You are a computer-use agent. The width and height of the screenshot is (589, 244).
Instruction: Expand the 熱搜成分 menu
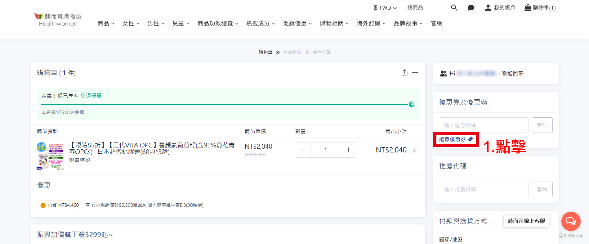[x=261, y=23]
